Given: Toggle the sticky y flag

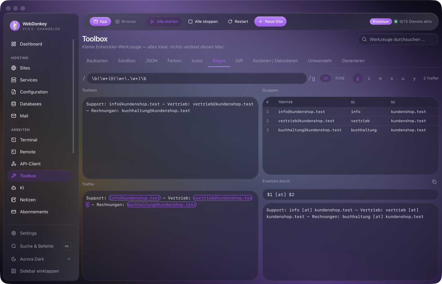Looking at the screenshot, I should [415, 79].
